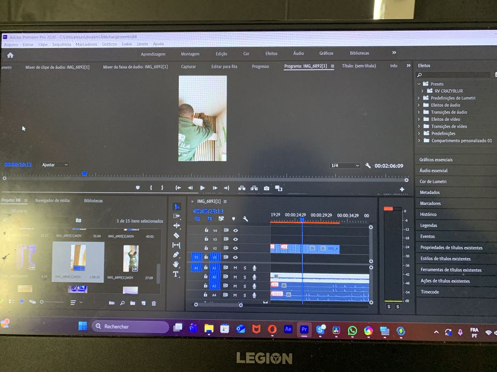
Task: Select the IMG_6895[1].MOV thumbnail
Action: (x=131, y=258)
